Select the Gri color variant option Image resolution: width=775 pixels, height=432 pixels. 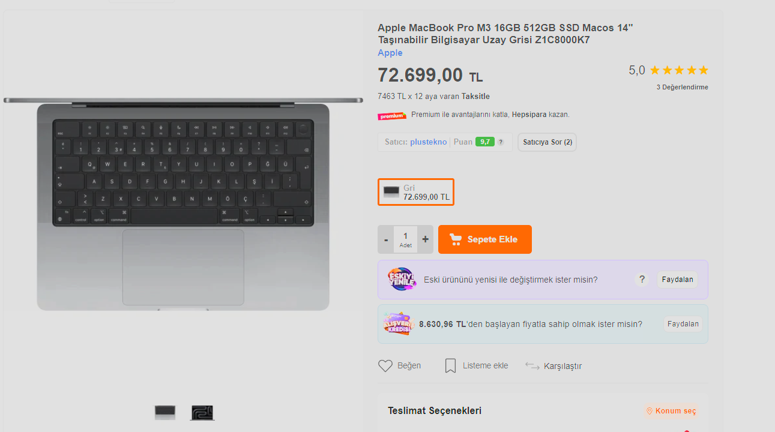[416, 192]
